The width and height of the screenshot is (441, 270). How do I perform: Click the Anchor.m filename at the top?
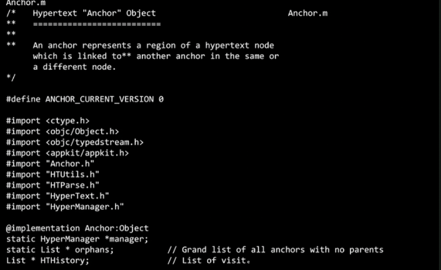26,3
